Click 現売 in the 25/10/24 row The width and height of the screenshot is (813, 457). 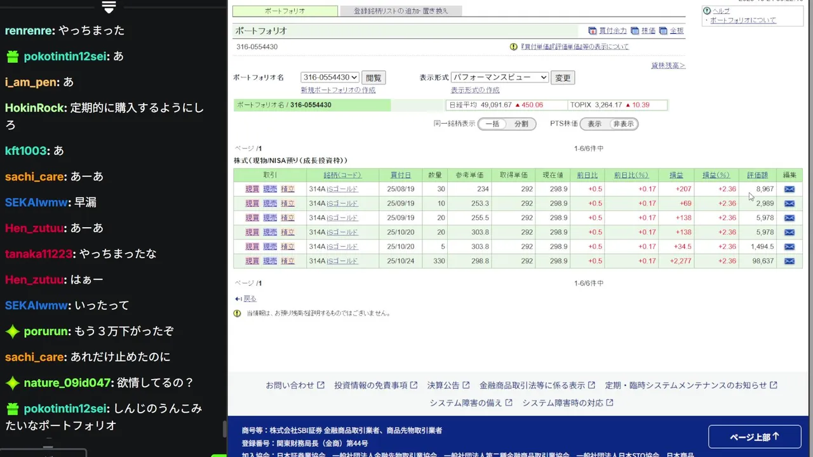[x=270, y=261]
